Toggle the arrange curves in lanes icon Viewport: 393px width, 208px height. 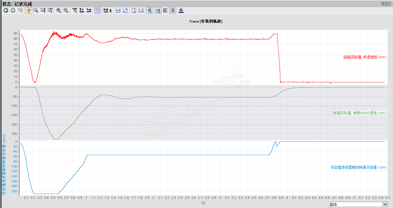(98, 10)
